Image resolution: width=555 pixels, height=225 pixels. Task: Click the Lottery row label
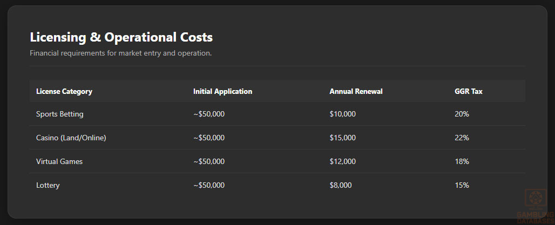(x=48, y=185)
